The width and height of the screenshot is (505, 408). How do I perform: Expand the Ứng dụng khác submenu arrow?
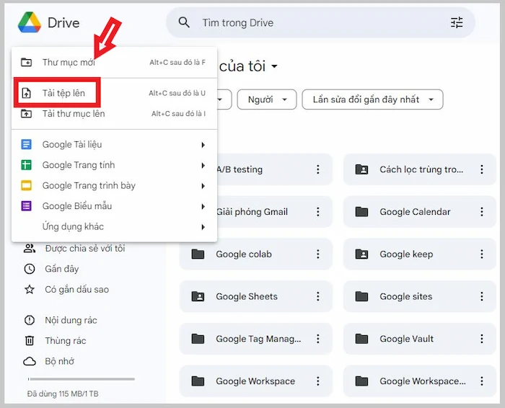(x=203, y=227)
